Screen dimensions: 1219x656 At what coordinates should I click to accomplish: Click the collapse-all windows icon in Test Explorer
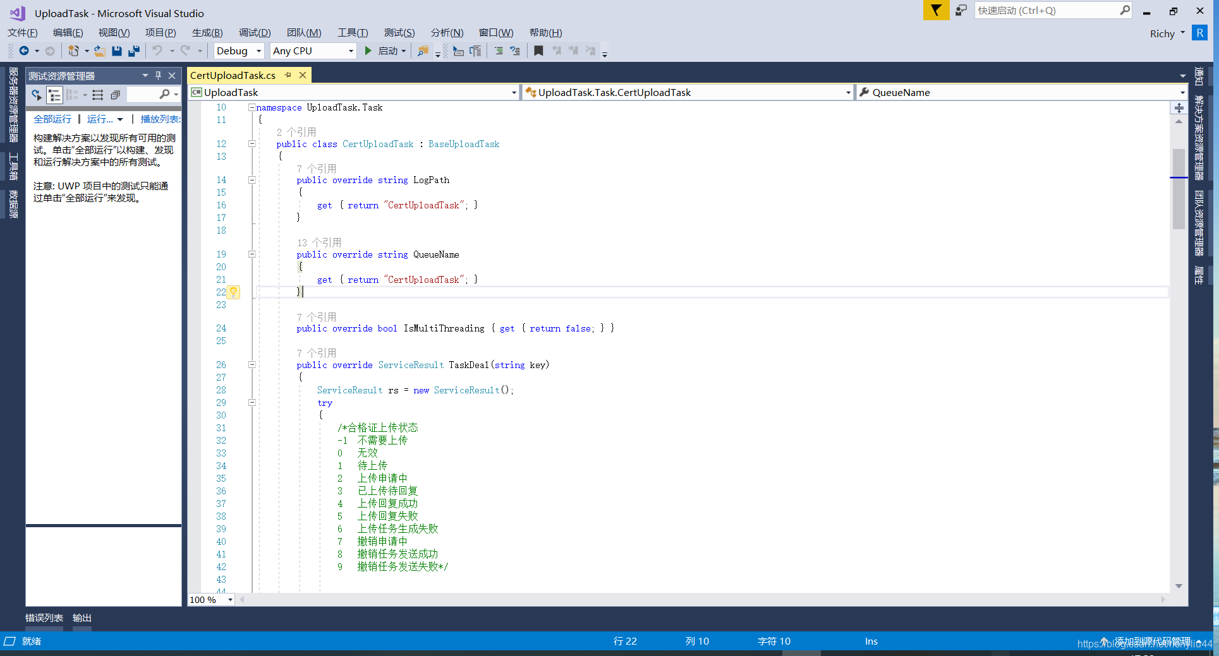[115, 95]
